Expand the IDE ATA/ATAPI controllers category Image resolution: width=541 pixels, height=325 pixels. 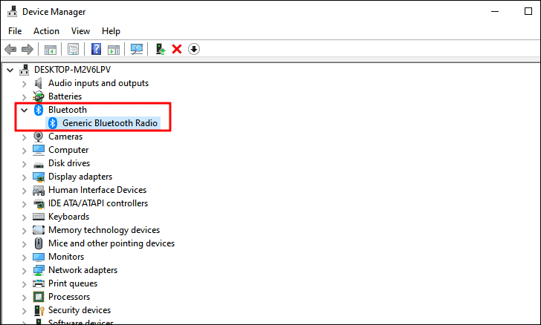[24, 204]
